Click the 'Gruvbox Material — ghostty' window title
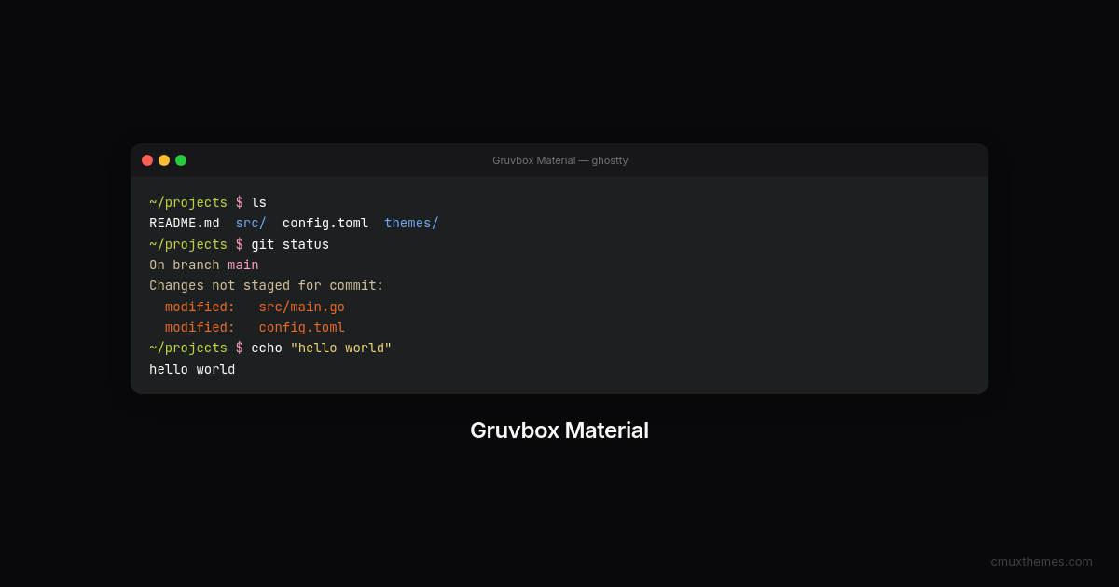The image size is (1119, 587). point(560,160)
